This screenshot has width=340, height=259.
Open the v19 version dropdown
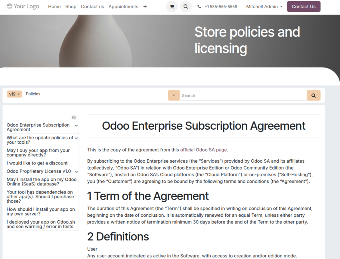[14, 94]
